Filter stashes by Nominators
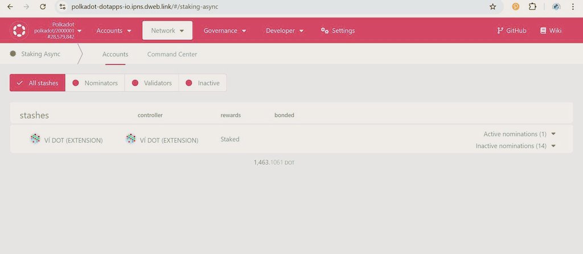 coord(95,83)
